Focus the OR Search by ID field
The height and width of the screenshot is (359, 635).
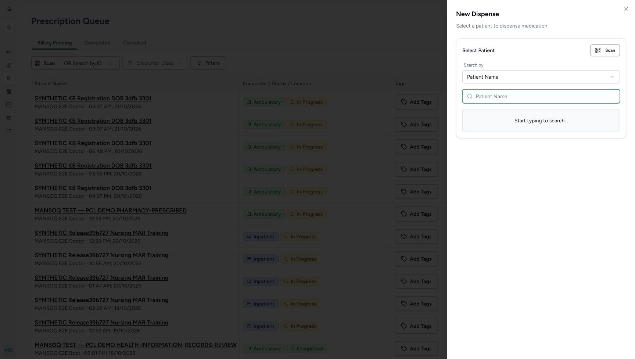(89, 63)
